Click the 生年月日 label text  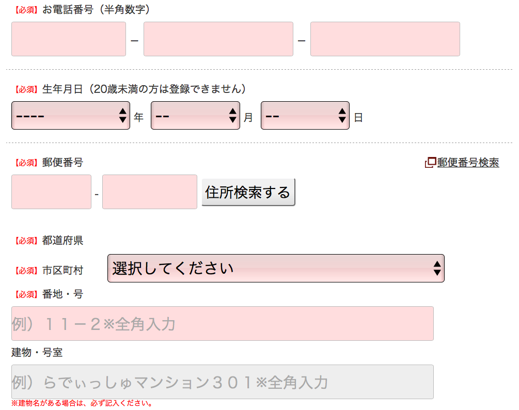[x=62, y=89]
